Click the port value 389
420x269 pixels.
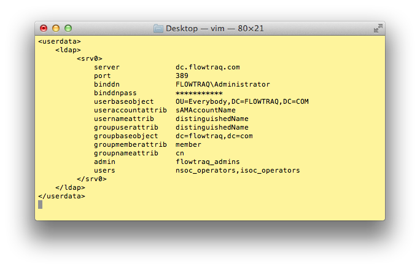[x=182, y=76]
